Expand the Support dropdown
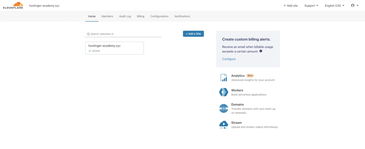Screen dimensions: 365x149 (x=311, y=6)
